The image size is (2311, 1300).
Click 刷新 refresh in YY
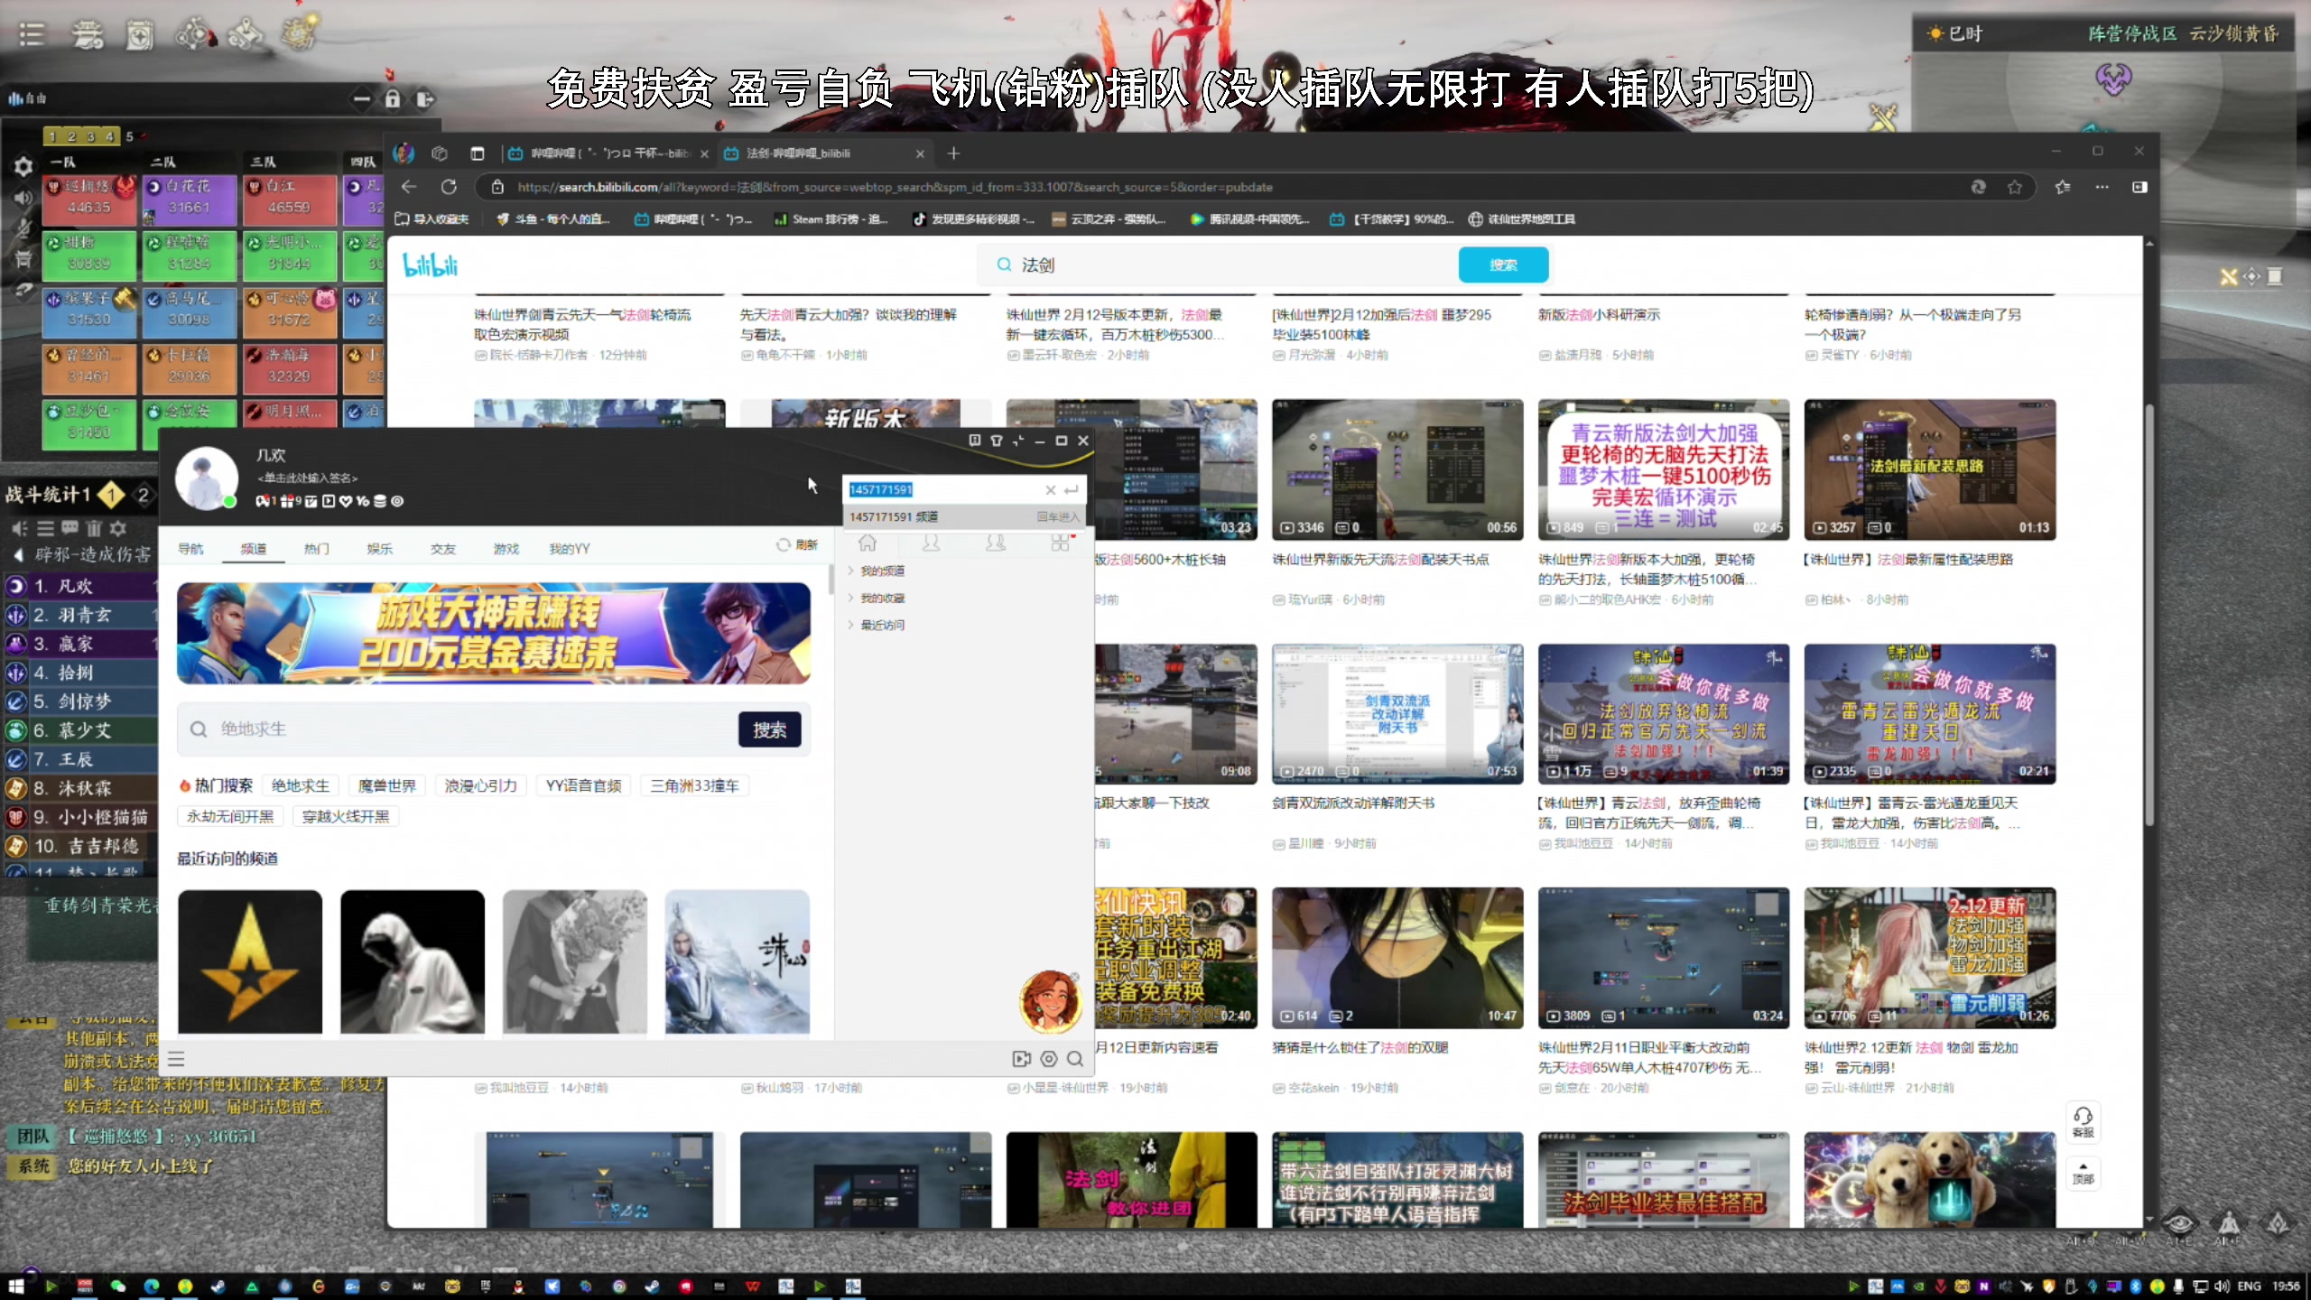(x=797, y=544)
